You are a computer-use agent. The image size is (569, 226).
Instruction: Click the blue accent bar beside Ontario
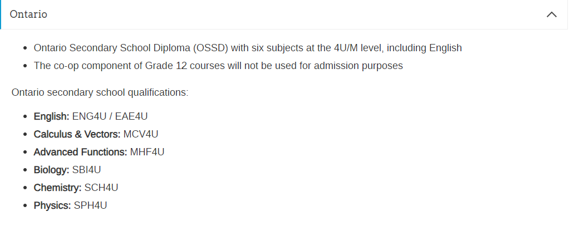[1, 14]
